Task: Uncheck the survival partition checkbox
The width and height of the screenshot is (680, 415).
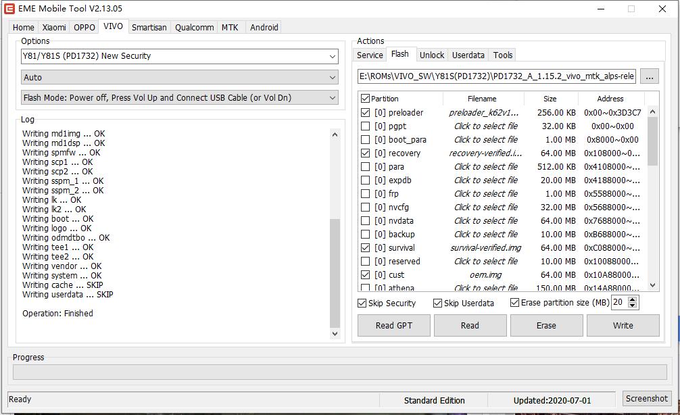Action: click(365, 247)
